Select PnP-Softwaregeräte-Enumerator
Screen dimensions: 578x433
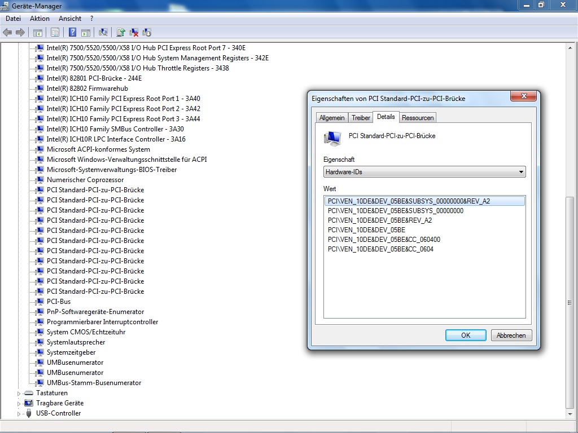95,312
